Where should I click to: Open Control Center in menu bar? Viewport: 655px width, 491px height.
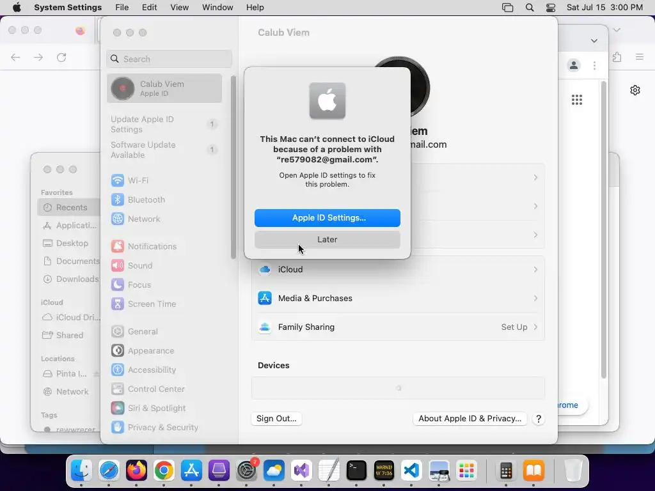(551, 8)
